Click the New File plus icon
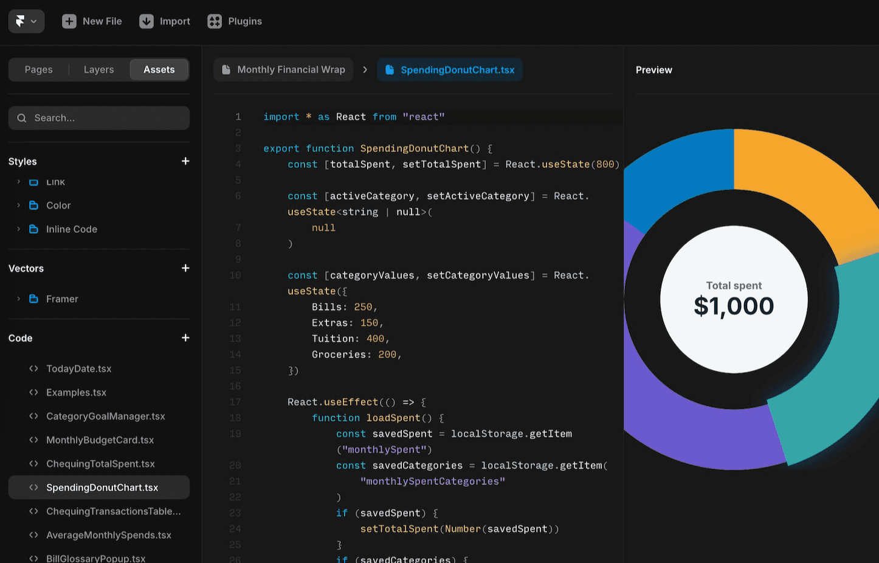879x563 pixels. point(69,21)
